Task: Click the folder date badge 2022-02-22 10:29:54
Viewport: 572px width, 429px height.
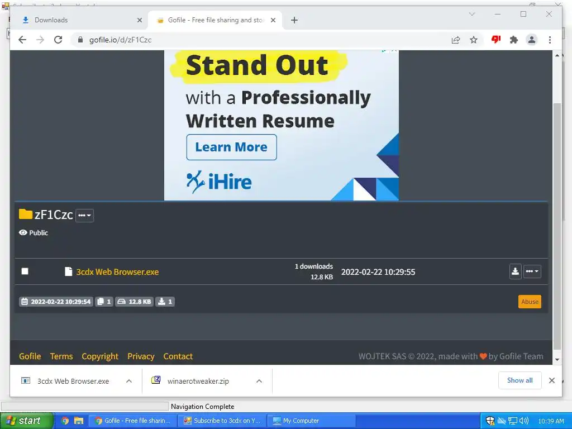Action: (56, 302)
